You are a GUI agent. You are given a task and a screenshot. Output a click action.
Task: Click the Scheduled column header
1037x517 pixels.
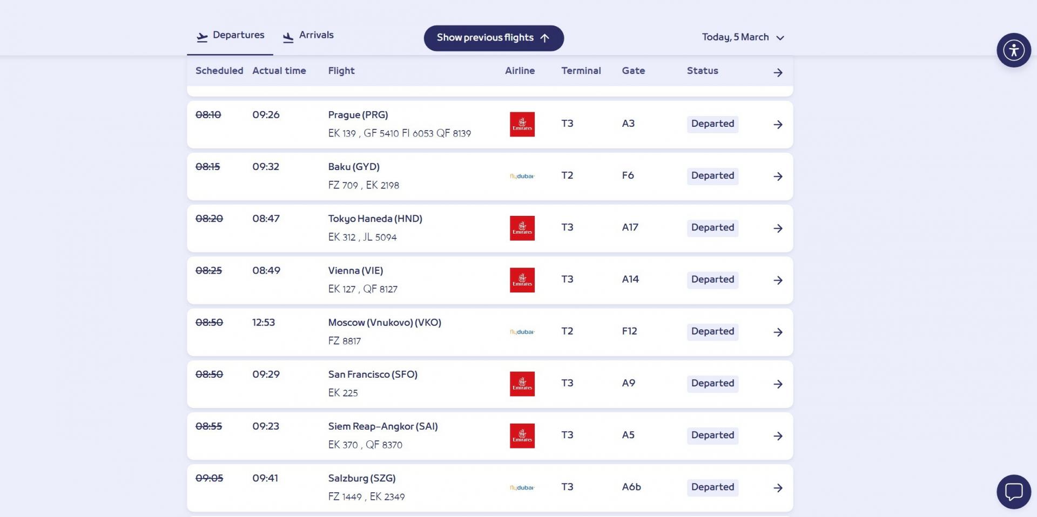click(x=219, y=71)
